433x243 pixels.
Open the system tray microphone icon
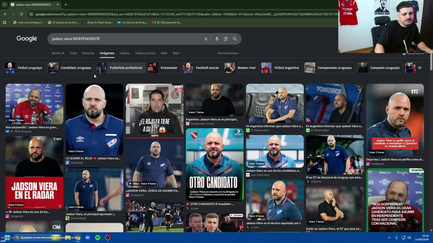tap(396, 238)
